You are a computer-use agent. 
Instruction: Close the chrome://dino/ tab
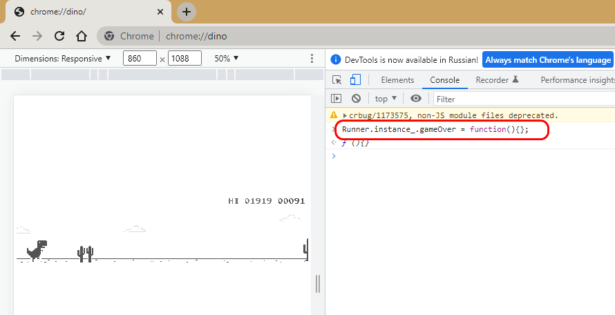point(160,12)
